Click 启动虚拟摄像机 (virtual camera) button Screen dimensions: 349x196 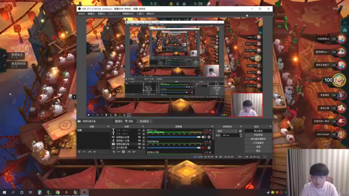point(258,139)
